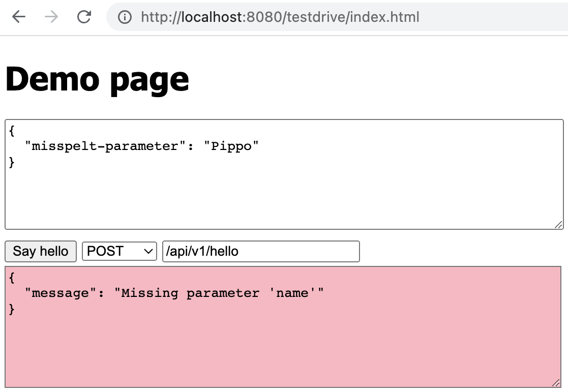Select the /api/v1/hello endpoint field
Screen dimensions: 568x392
coord(261,251)
